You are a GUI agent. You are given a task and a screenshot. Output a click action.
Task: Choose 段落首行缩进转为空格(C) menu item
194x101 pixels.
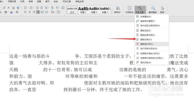pos(152,58)
